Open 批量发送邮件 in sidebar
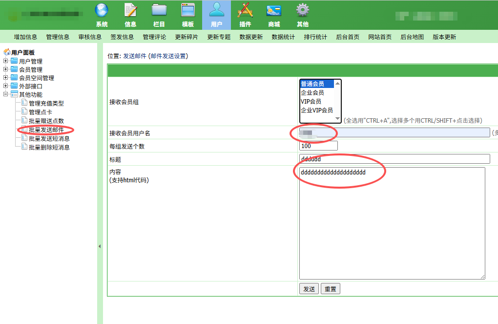498x324 pixels. pyautogui.click(x=46, y=130)
